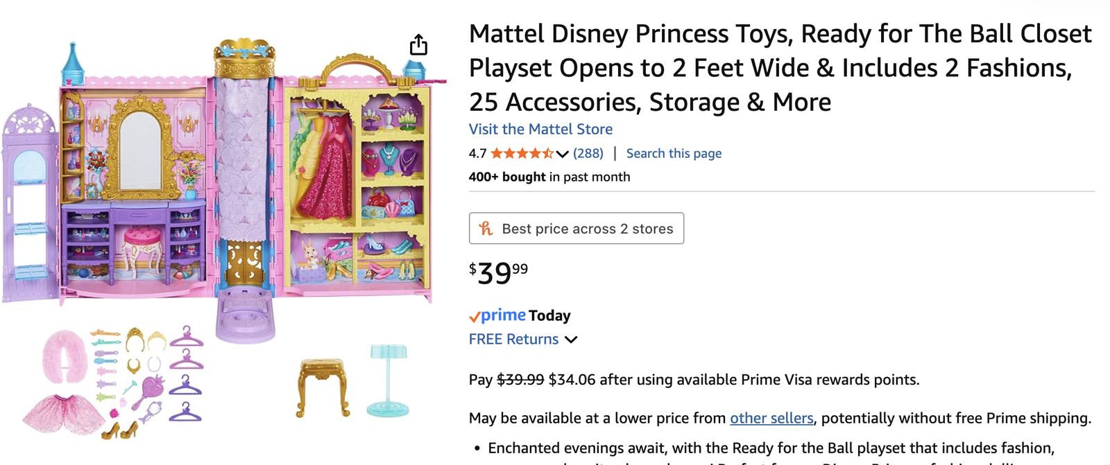
Task: Follow the other sellers link
Action: coord(771,418)
